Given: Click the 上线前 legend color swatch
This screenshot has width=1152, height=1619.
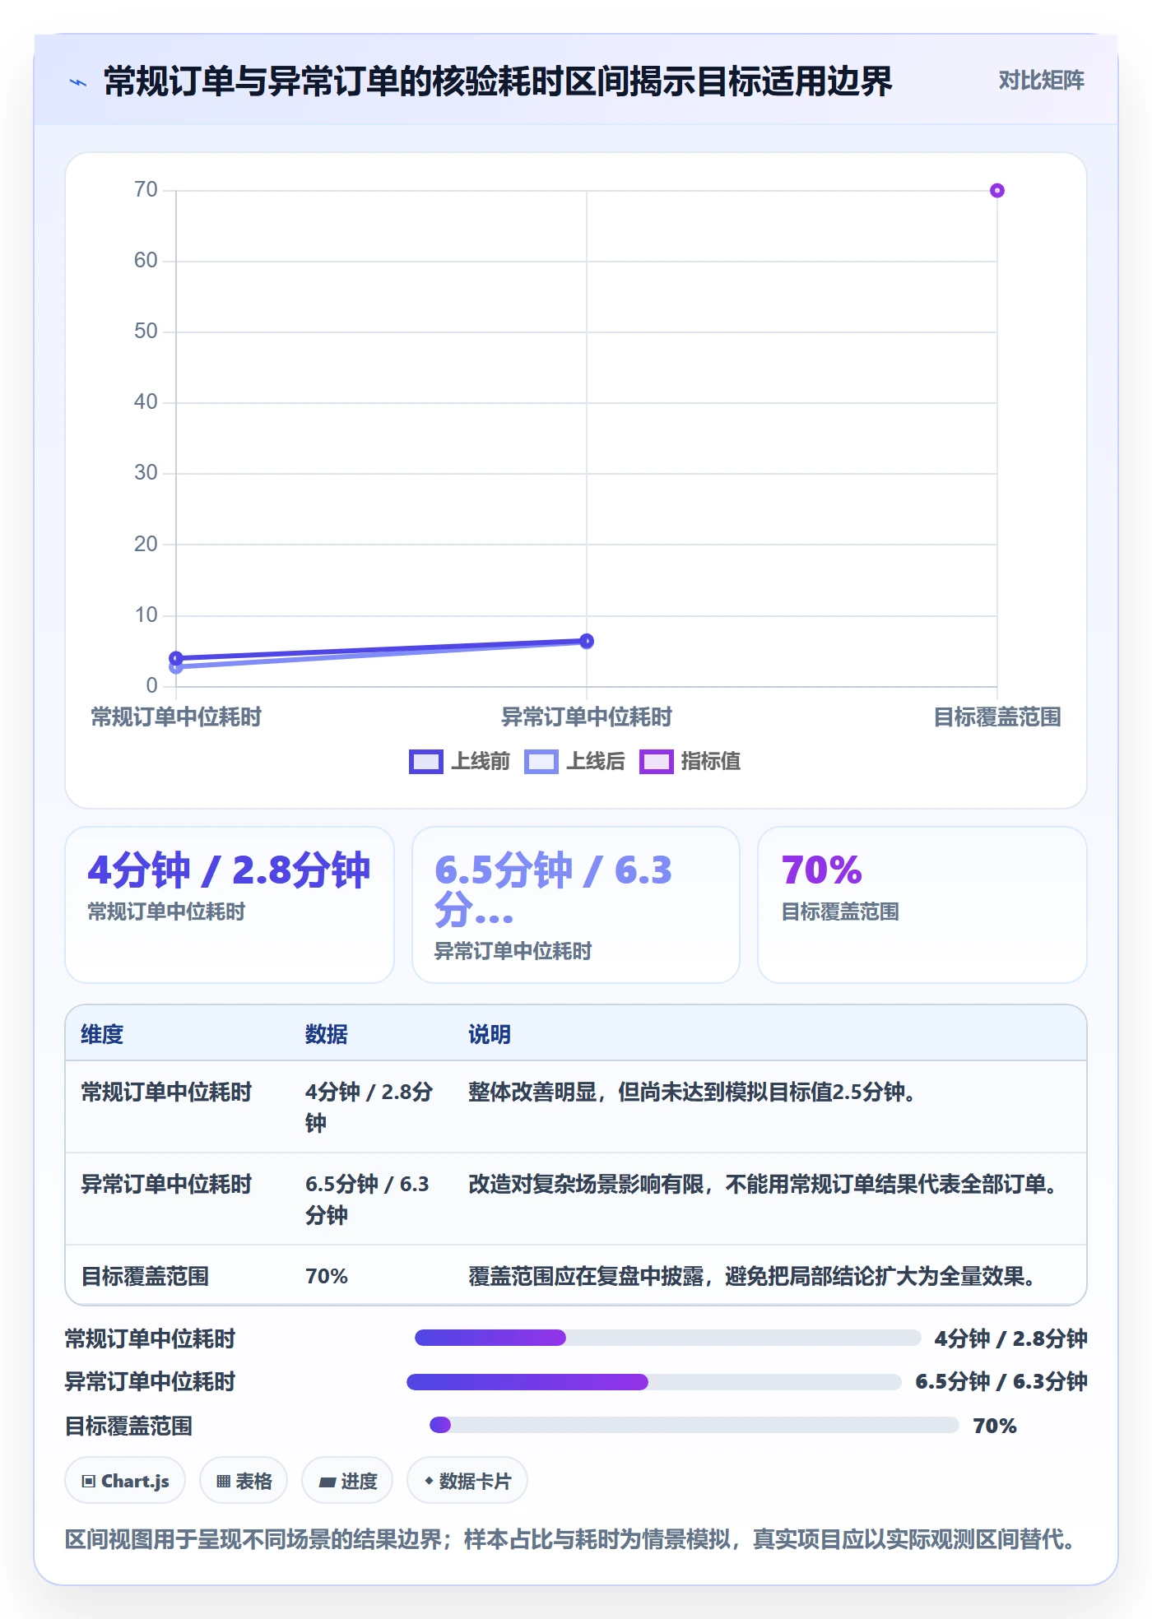Looking at the screenshot, I should tap(426, 762).
